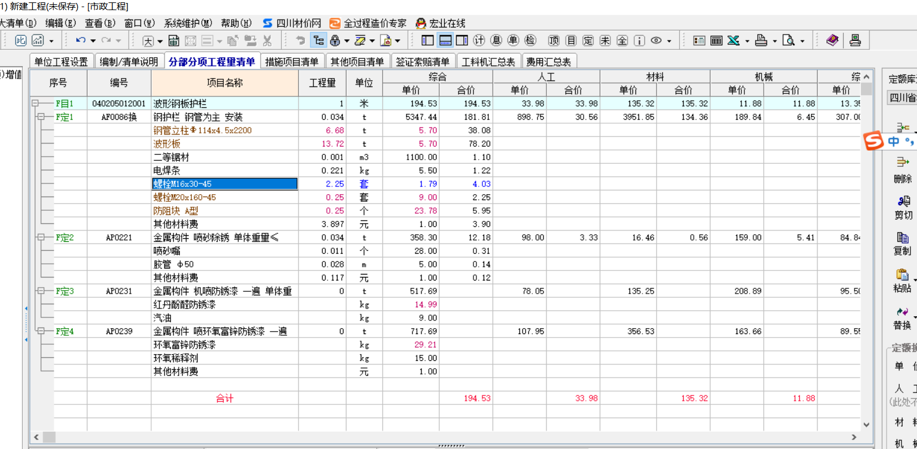Click the 目 toolbar icon

(571, 40)
